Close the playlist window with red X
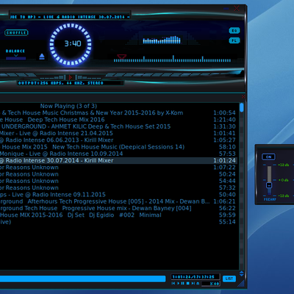 click(x=243, y=96)
